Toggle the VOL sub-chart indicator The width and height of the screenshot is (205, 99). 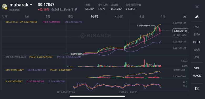coord(197,68)
